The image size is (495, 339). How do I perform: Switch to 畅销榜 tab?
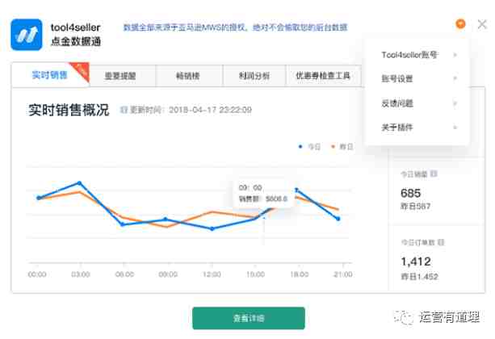(190, 76)
